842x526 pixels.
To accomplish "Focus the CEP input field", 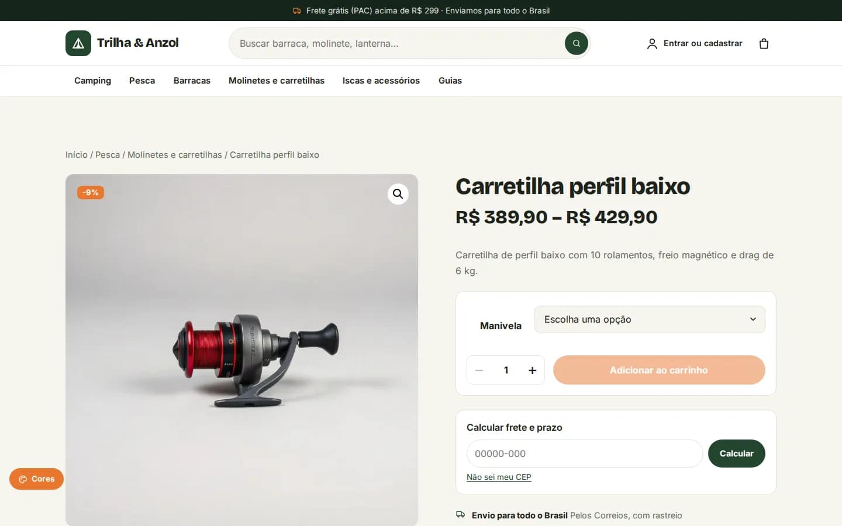I will tap(585, 454).
